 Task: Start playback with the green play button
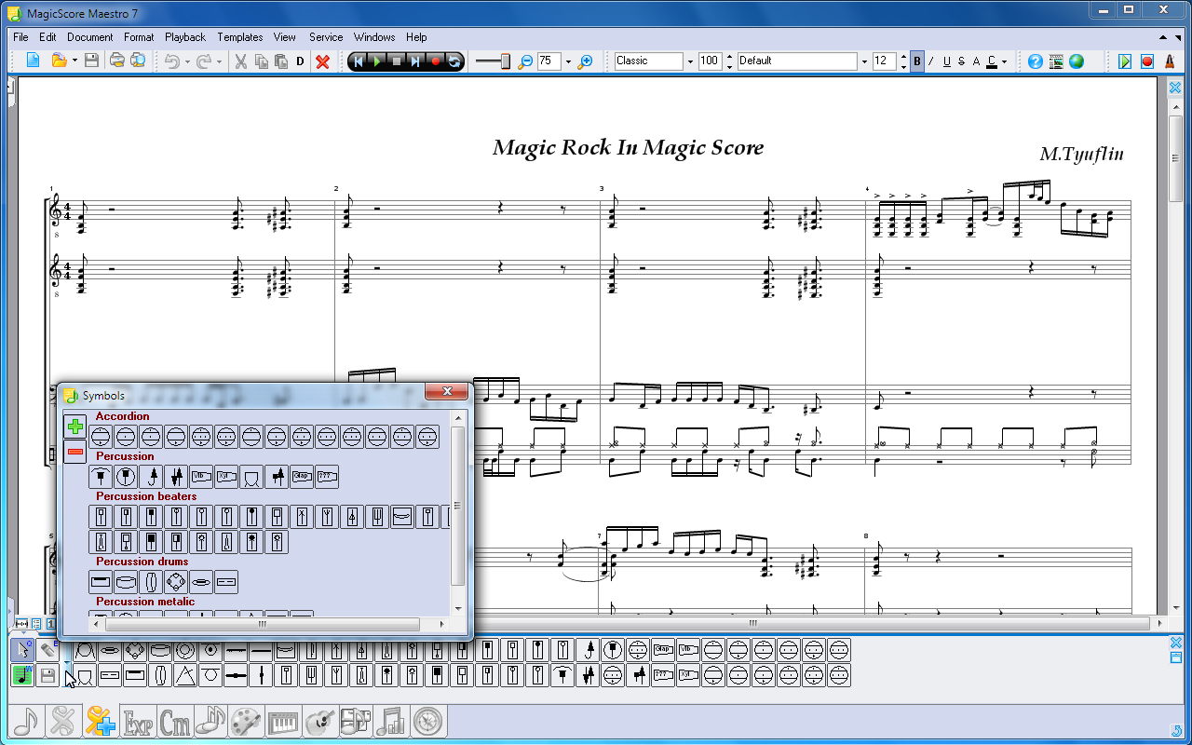click(x=376, y=61)
